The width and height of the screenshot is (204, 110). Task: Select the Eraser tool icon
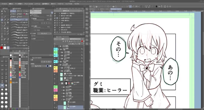(x=8, y=23)
